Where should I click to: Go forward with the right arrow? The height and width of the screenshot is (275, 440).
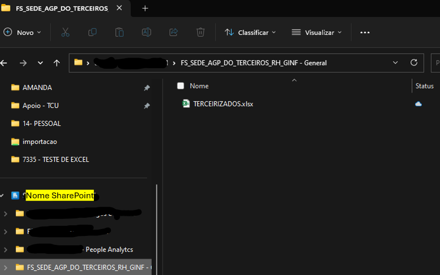pos(23,63)
